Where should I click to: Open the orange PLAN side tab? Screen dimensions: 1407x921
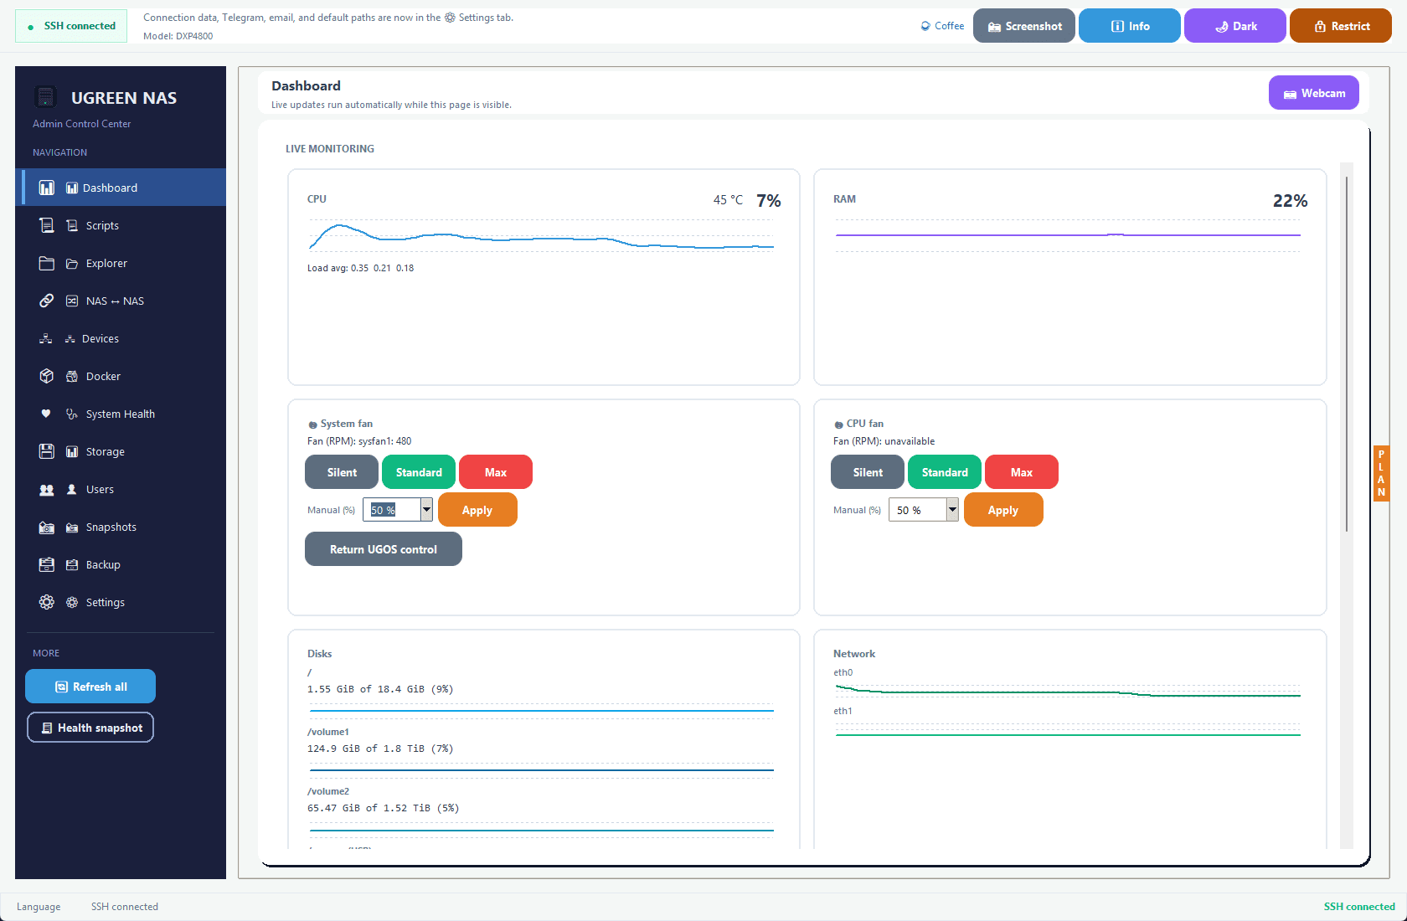coord(1381,473)
